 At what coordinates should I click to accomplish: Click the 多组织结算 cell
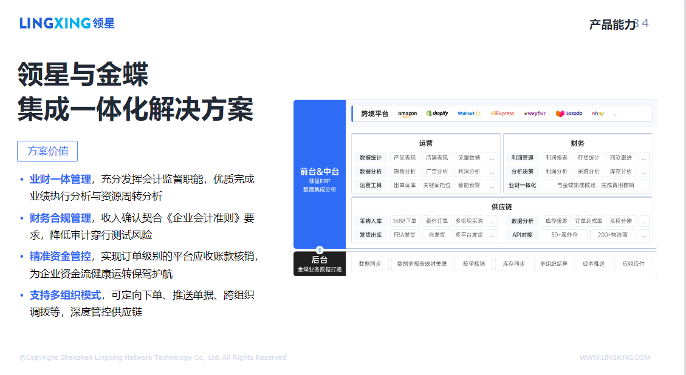tap(554, 264)
